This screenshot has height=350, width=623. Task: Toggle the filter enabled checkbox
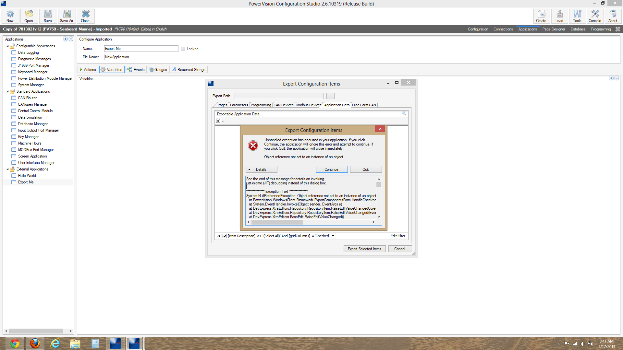coord(225,236)
